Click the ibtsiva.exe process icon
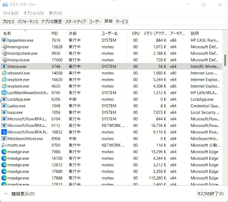This screenshot has width=228, height=202. pyautogui.click(x=4, y=67)
